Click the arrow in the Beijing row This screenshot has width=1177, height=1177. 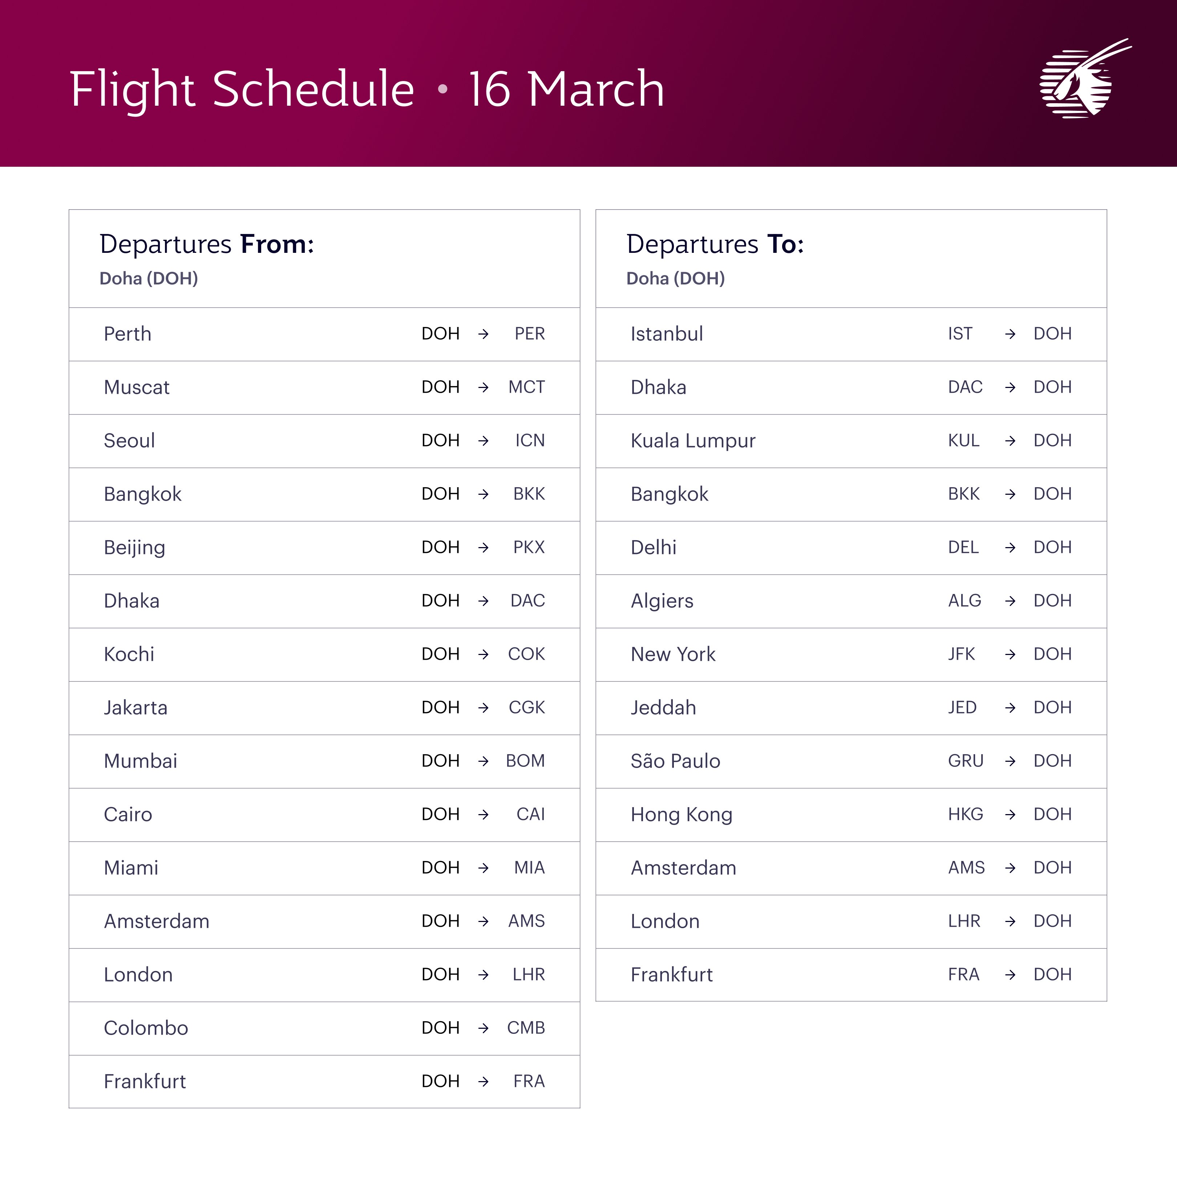point(483,547)
